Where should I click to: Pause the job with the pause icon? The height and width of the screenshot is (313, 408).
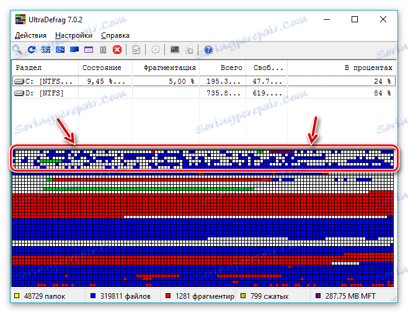(104, 50)
